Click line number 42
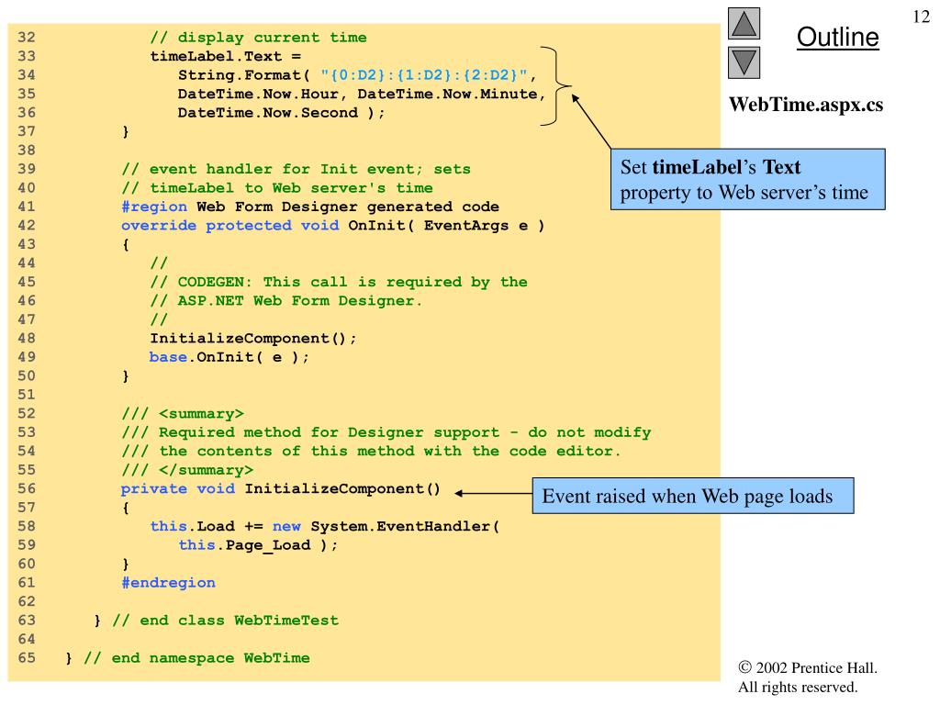Image resolution: width=940 pixels, height=705 pixels. coord(27,226)
